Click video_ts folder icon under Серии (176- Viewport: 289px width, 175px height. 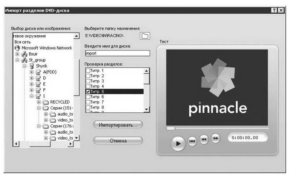point(53,138)
